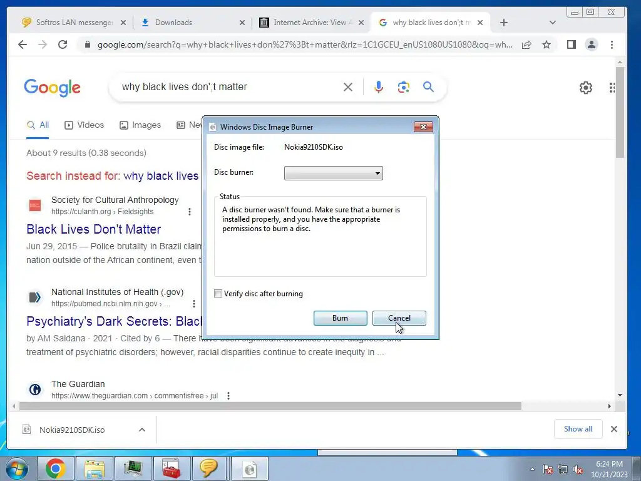Open Windows Explorer from taskbar
Image resolution: width=641 pixels, height=481 pixels.
click(x=94, y=468)
